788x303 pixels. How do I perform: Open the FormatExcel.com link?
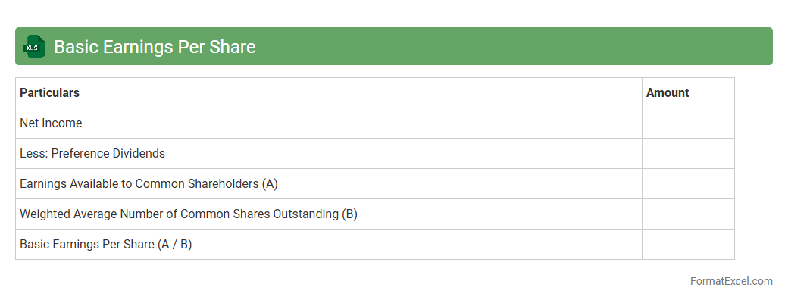click(x=731, y=281)
